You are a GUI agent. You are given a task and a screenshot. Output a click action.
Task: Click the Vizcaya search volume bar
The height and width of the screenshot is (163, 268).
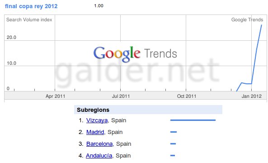(193, 120)
